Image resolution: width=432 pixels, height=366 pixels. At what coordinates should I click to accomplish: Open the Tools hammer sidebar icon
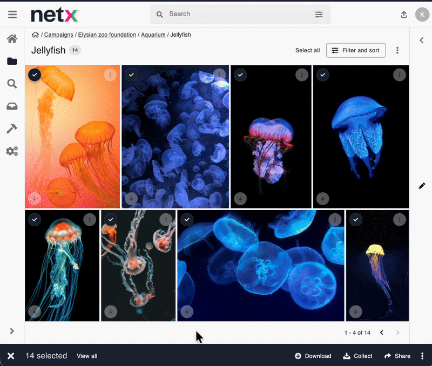pos(12,128)
